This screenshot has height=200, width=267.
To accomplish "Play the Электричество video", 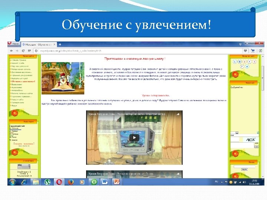I will pos(134,137).
